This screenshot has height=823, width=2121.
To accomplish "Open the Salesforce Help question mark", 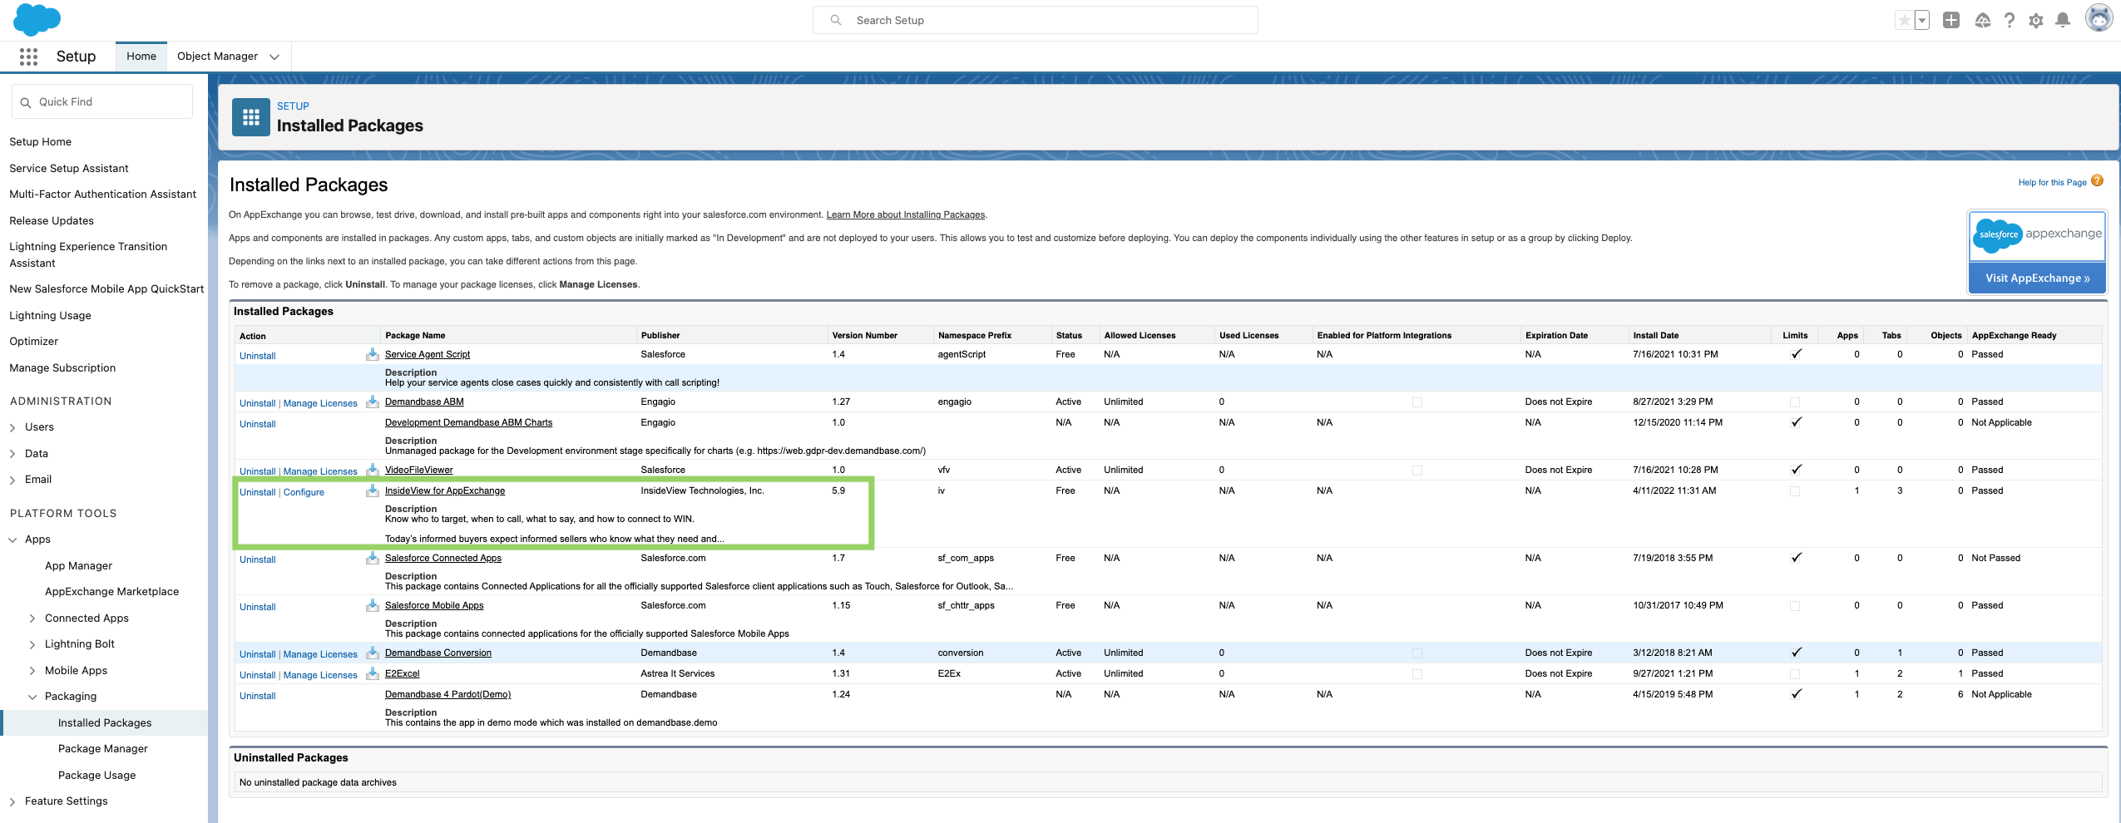I will tap(2010, 21).
